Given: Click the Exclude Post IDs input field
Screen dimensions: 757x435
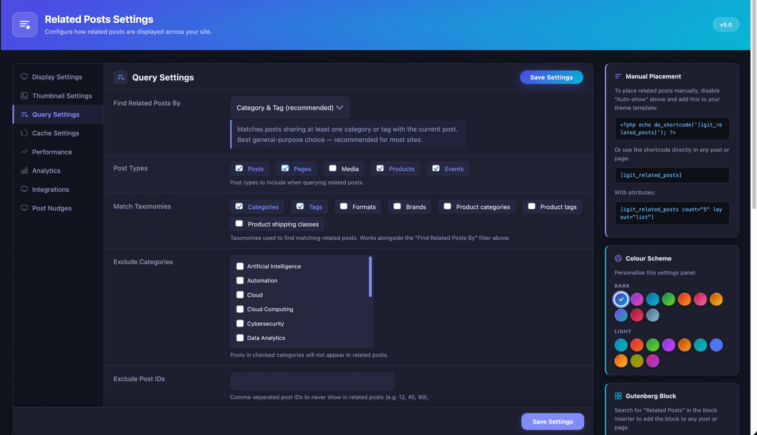Looking at the screenshot, I should pyautogui.click(x=312, y=381).
